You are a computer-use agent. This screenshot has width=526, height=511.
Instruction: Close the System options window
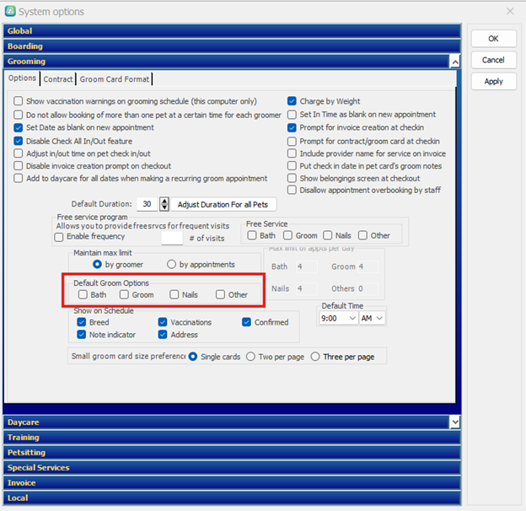[x=510, y=11]
